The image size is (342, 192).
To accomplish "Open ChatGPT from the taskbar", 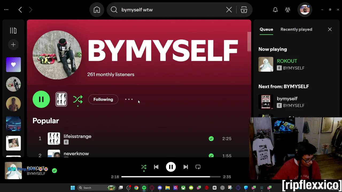I will tap(222, 188).
